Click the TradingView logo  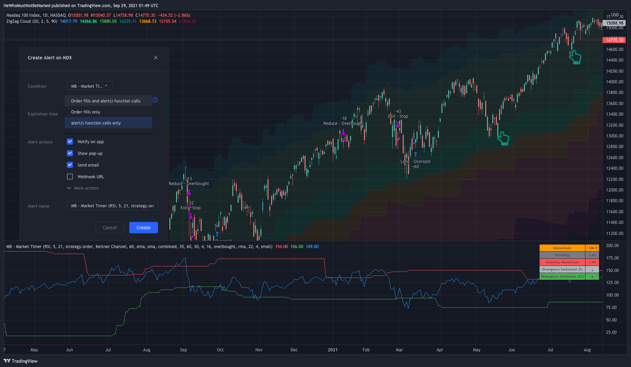21,361
